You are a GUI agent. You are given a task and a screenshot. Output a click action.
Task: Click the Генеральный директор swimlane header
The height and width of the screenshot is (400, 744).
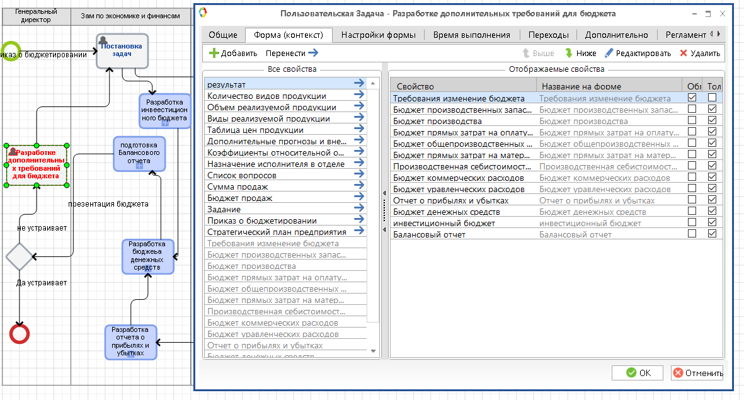tap(36, 16)
